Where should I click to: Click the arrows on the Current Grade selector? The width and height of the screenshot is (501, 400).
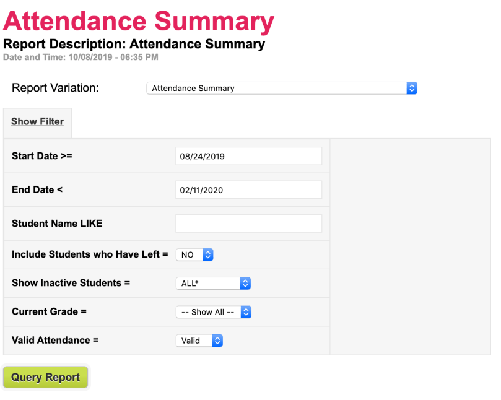[246, 311]
